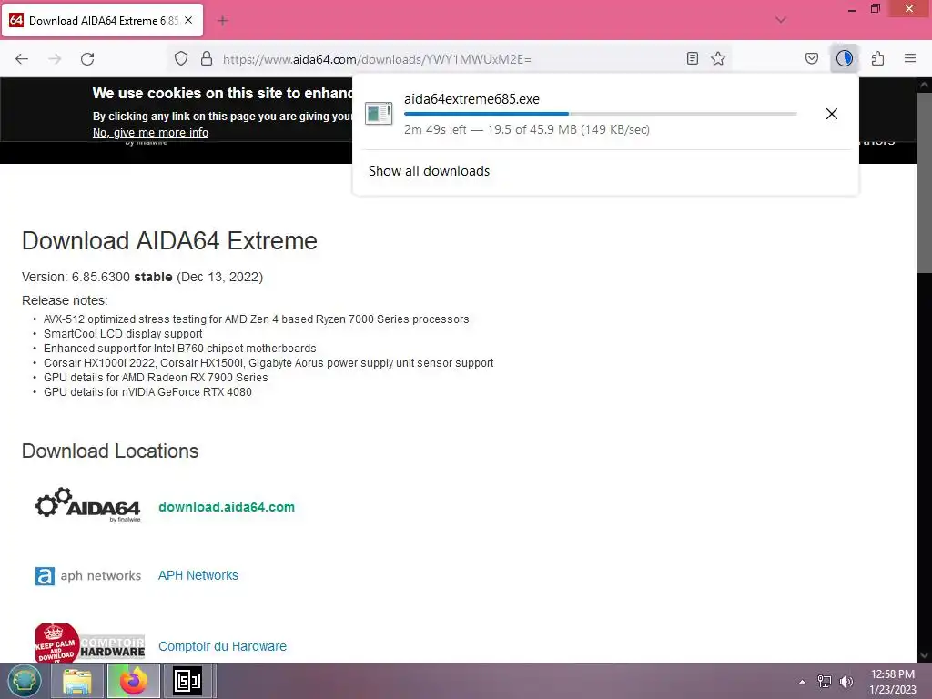Click the aida64extreme685.exe file icon
932x699 pixels.
pos(379,114)
